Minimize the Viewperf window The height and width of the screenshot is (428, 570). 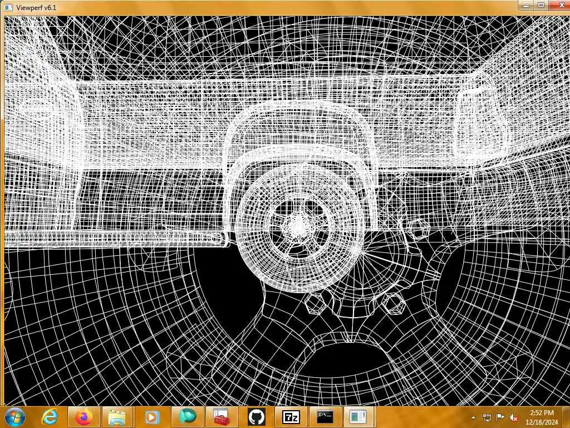click(526, 5)
